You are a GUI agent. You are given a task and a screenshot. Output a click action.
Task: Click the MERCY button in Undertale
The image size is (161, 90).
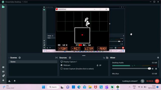(x=102, y=49)
